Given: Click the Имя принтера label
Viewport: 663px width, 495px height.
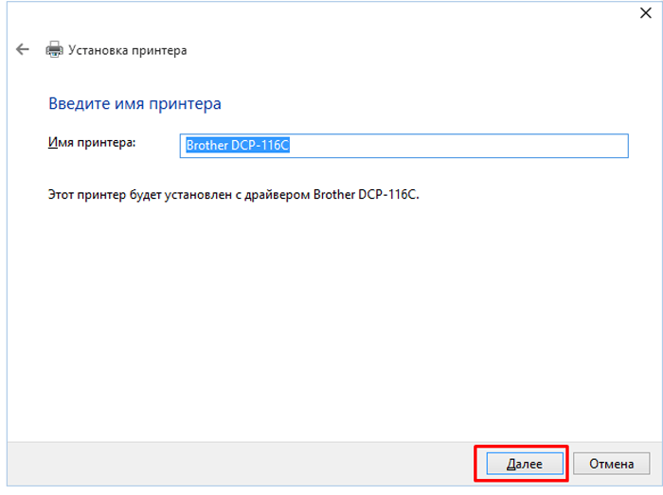Looking at the screenshot, I should [x=92, y=143].
